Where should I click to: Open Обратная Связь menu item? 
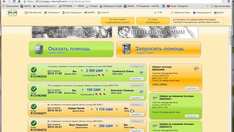tap(180, 13)
